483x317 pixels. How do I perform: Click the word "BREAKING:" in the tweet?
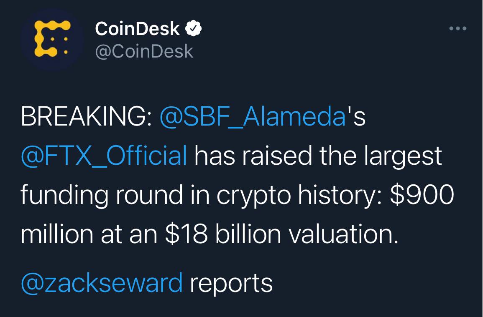point(86,118)
